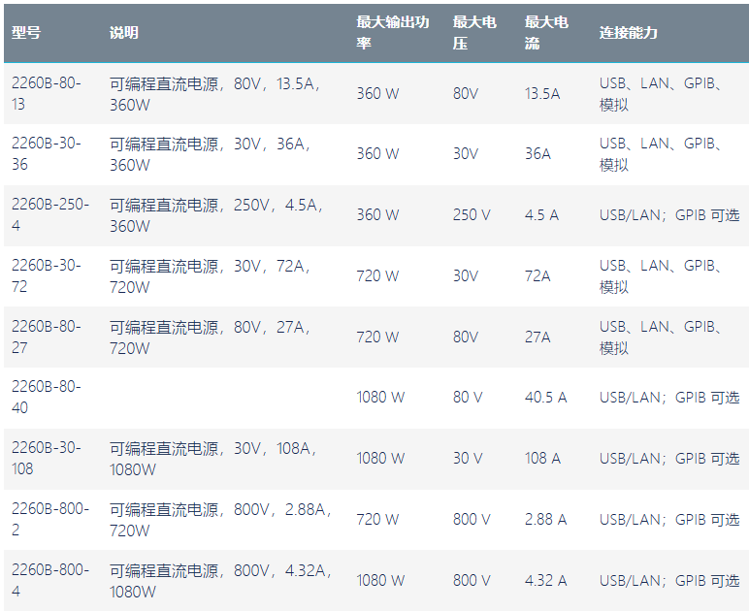Select model 2260B-30-108
The width and height of the screenshot is (749, 611).
(47, 458)
